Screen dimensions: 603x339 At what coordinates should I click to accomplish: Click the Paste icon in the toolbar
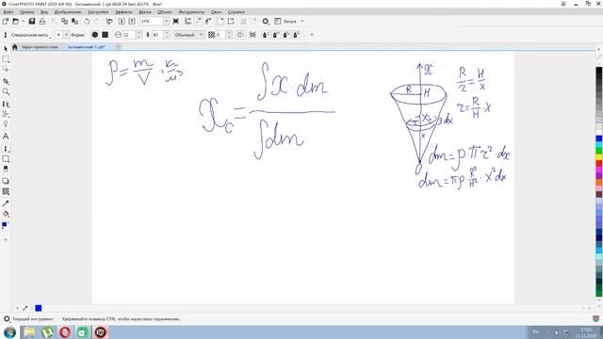coord(75,22)
